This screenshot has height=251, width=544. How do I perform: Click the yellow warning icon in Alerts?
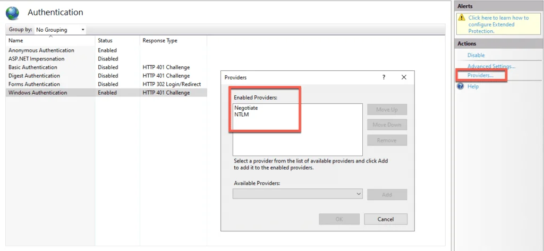coord(462,17)
